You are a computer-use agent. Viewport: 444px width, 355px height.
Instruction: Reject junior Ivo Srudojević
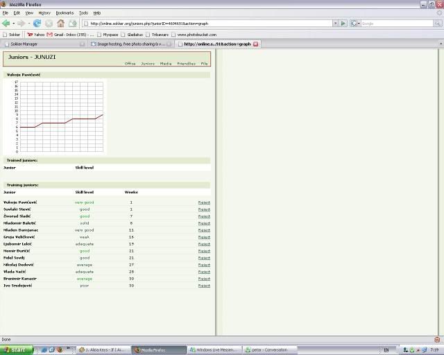point(203,285)
